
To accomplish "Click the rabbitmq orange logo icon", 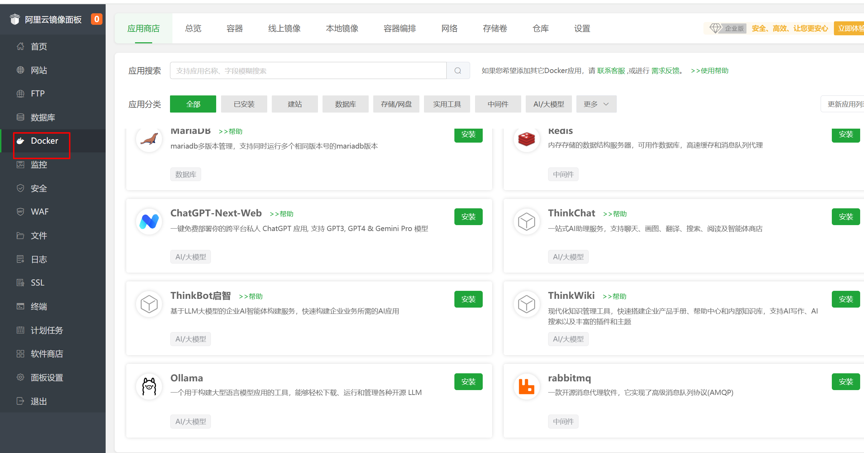I will pyautogui.click(x=526, y=387).
